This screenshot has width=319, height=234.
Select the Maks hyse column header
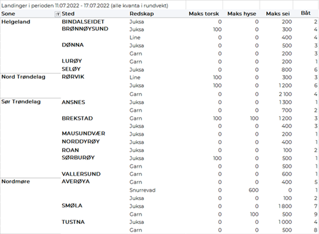(x=241, y=14)
